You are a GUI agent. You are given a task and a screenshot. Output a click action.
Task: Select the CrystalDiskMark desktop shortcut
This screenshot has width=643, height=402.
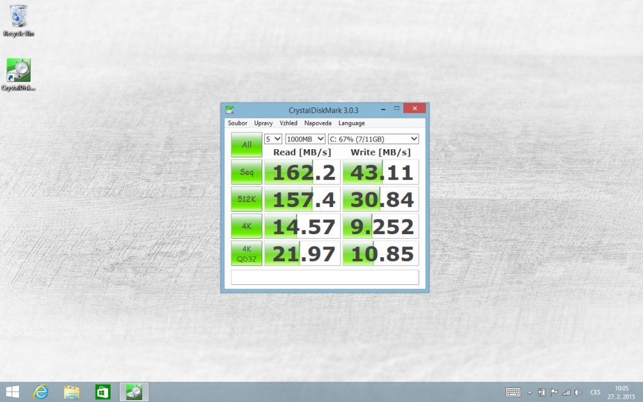click(x=18, y=74)
